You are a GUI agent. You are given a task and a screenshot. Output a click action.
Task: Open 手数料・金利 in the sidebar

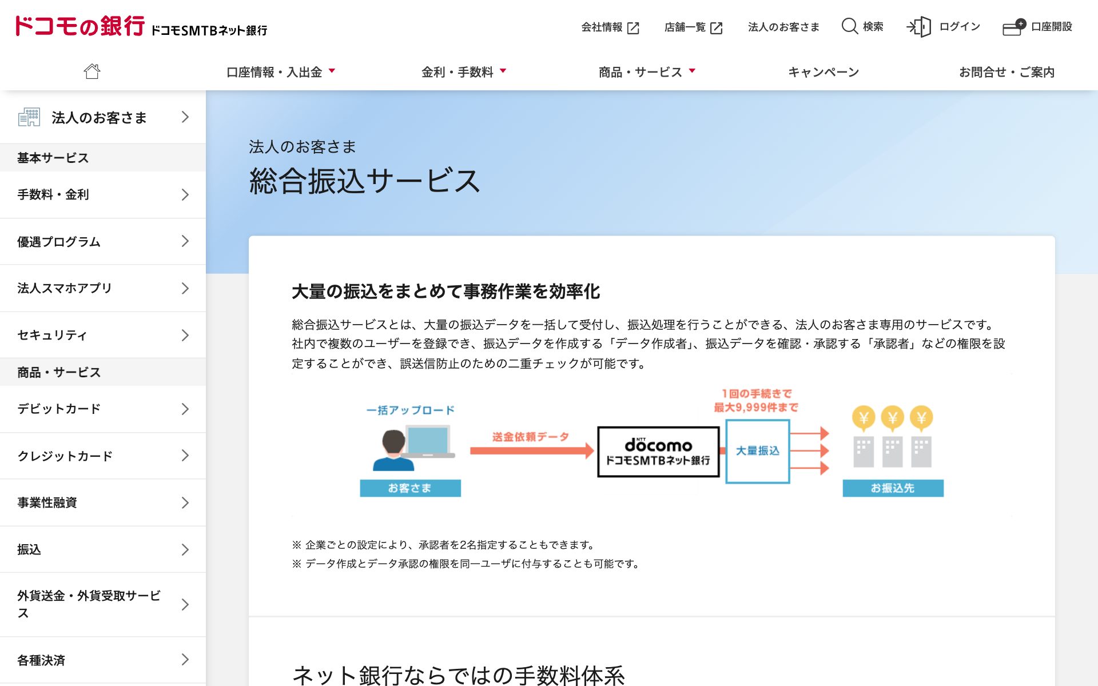[x=103, y=195]
